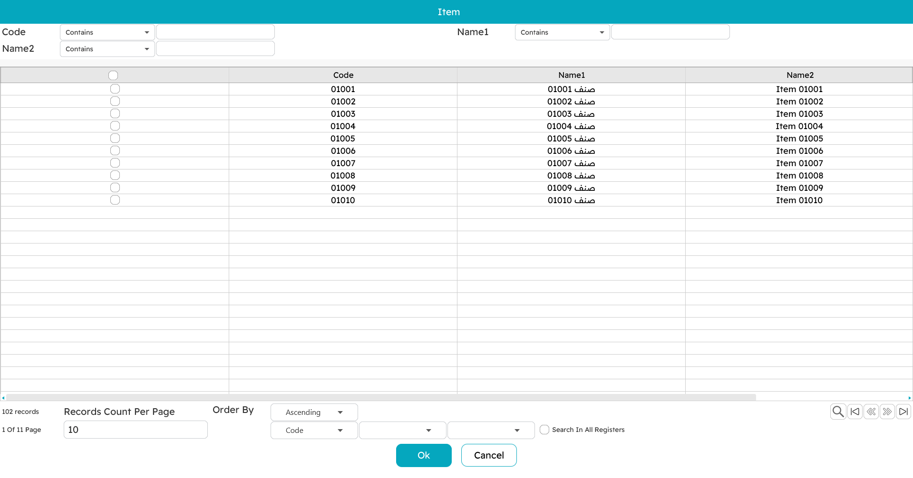The width and height of the screenshot is (913, 478).
Task: Click Name2 cell Item 01002
Action: [x=799, y=102]
